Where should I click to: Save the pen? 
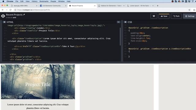point(164,16)
